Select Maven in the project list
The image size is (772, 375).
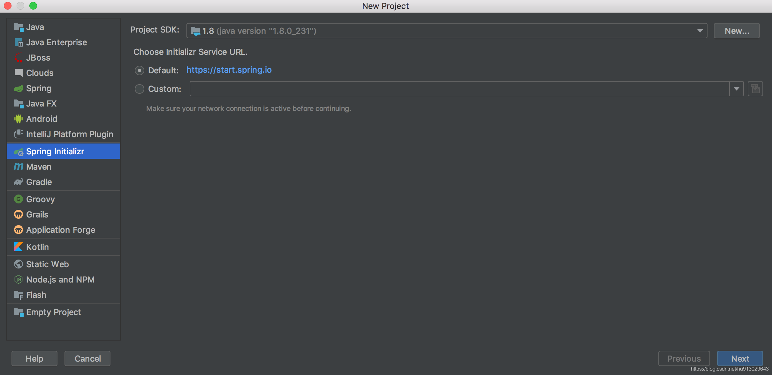[x=64, y=167]
